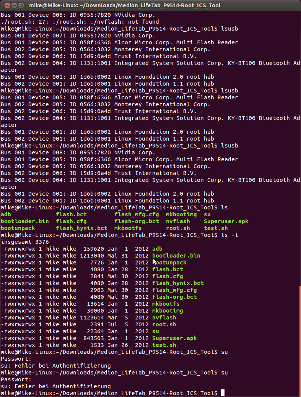This screenshot has height=397, width=301.
Task: Click 'mkbootimg' in the short ls output
Action: tap(181, 214)
